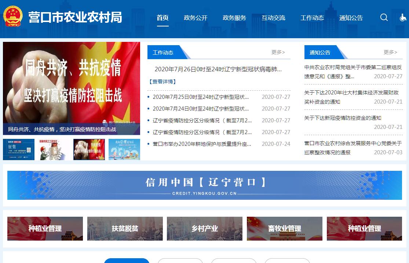Select the 征集 blue carousel thumbnail
This screenshot has width=409, height=263.
pos(19,149)
